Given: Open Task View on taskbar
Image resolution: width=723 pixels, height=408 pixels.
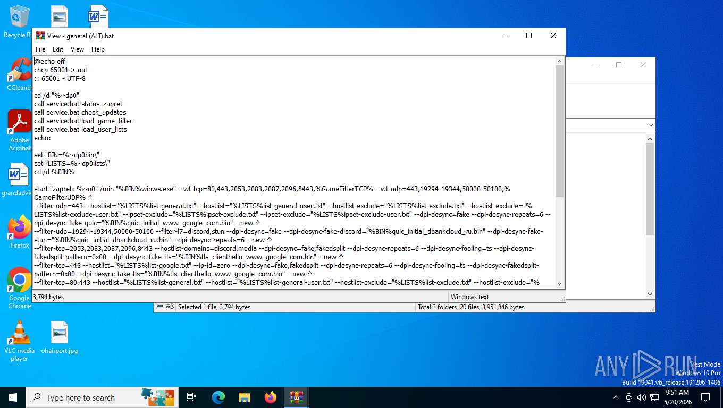Looking at the screenshot, I should pyautogui.click(x=191, y=397).
